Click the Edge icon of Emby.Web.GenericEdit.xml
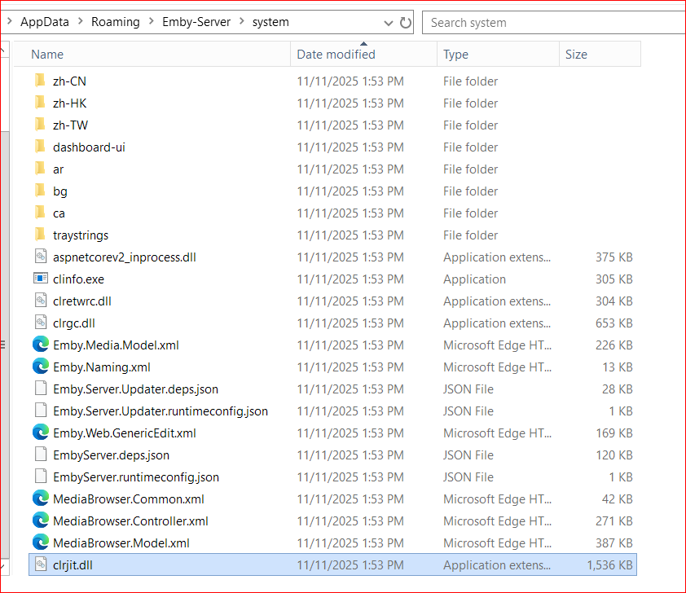 click(41, 433)
